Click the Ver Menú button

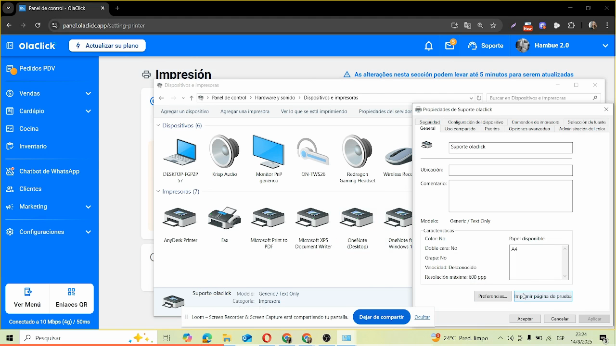(x=27, y=298)
